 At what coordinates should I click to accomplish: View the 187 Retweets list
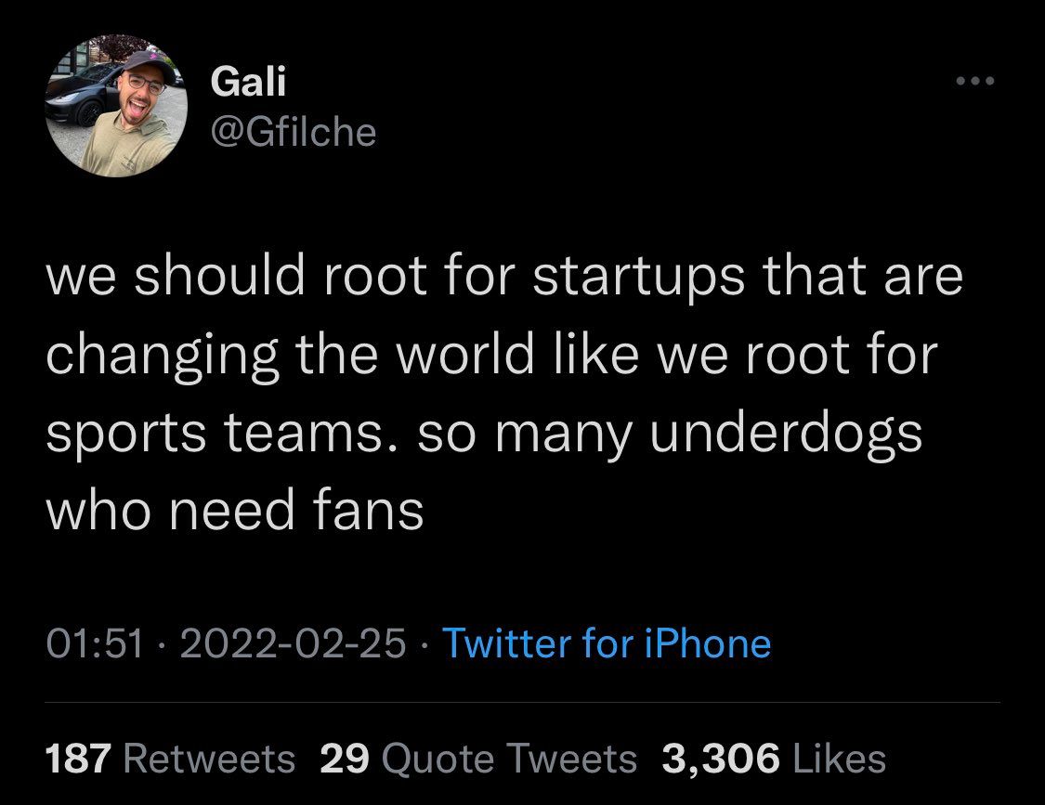[x=170, y=759]
